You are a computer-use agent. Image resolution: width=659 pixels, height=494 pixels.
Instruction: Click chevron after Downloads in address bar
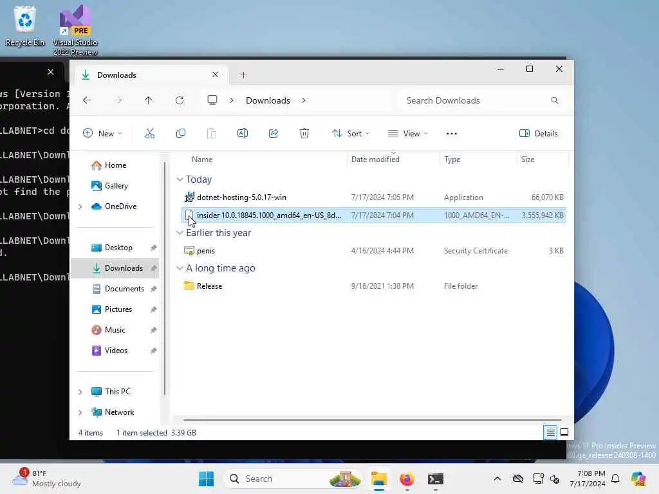tap(304, 100)
